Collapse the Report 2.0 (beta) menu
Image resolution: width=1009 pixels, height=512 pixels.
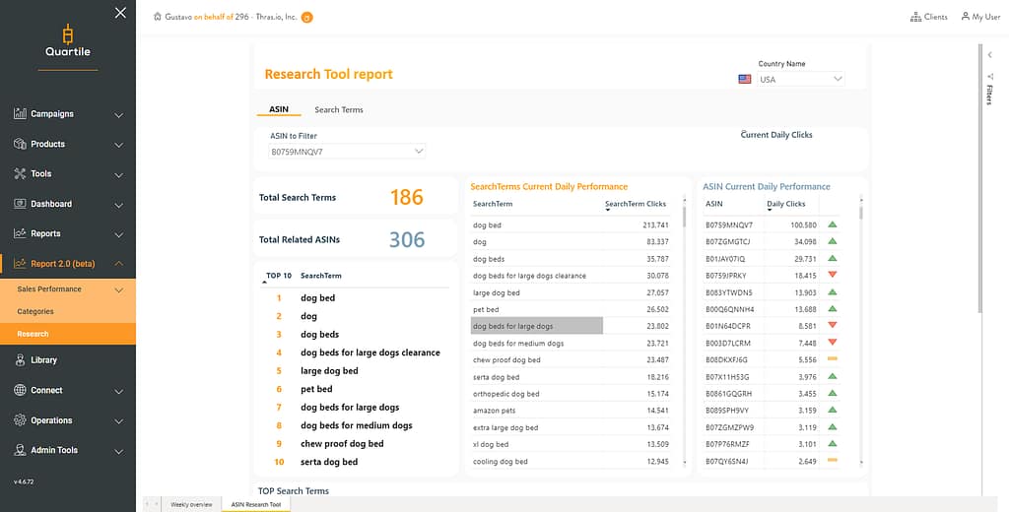pyautogui.click(x=118, y=264)
